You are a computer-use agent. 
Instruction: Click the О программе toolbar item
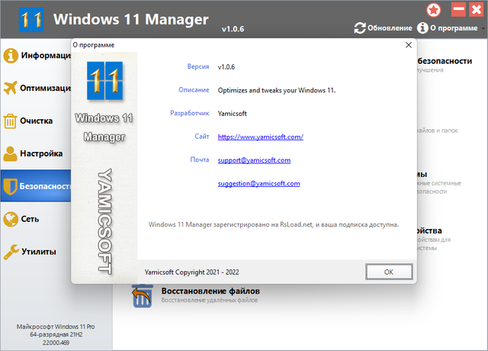pos(448,28)
